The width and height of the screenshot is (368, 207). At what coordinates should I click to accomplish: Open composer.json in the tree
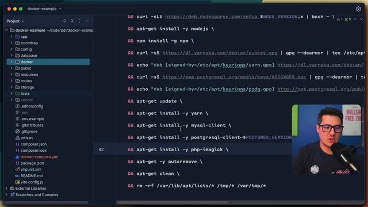33,144
